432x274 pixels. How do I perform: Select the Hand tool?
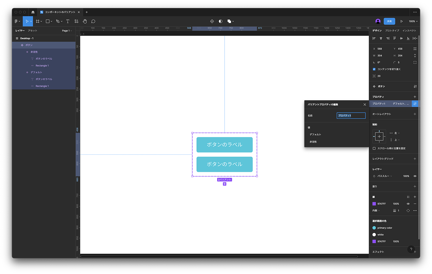coord(85,21)
